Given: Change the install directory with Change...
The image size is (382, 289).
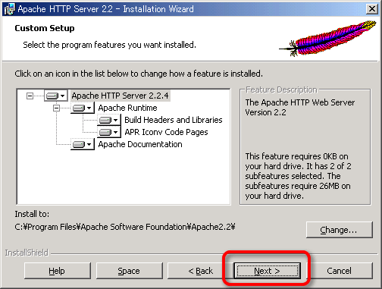Looking at the screenshot, I should [340, 230].
